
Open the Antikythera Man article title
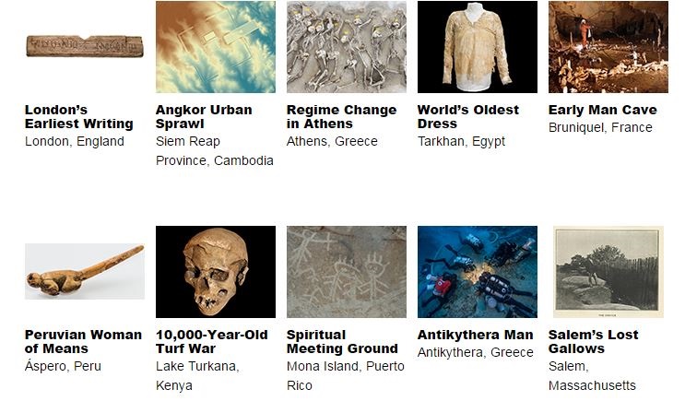pyautogui.click(x=476, y=335)
